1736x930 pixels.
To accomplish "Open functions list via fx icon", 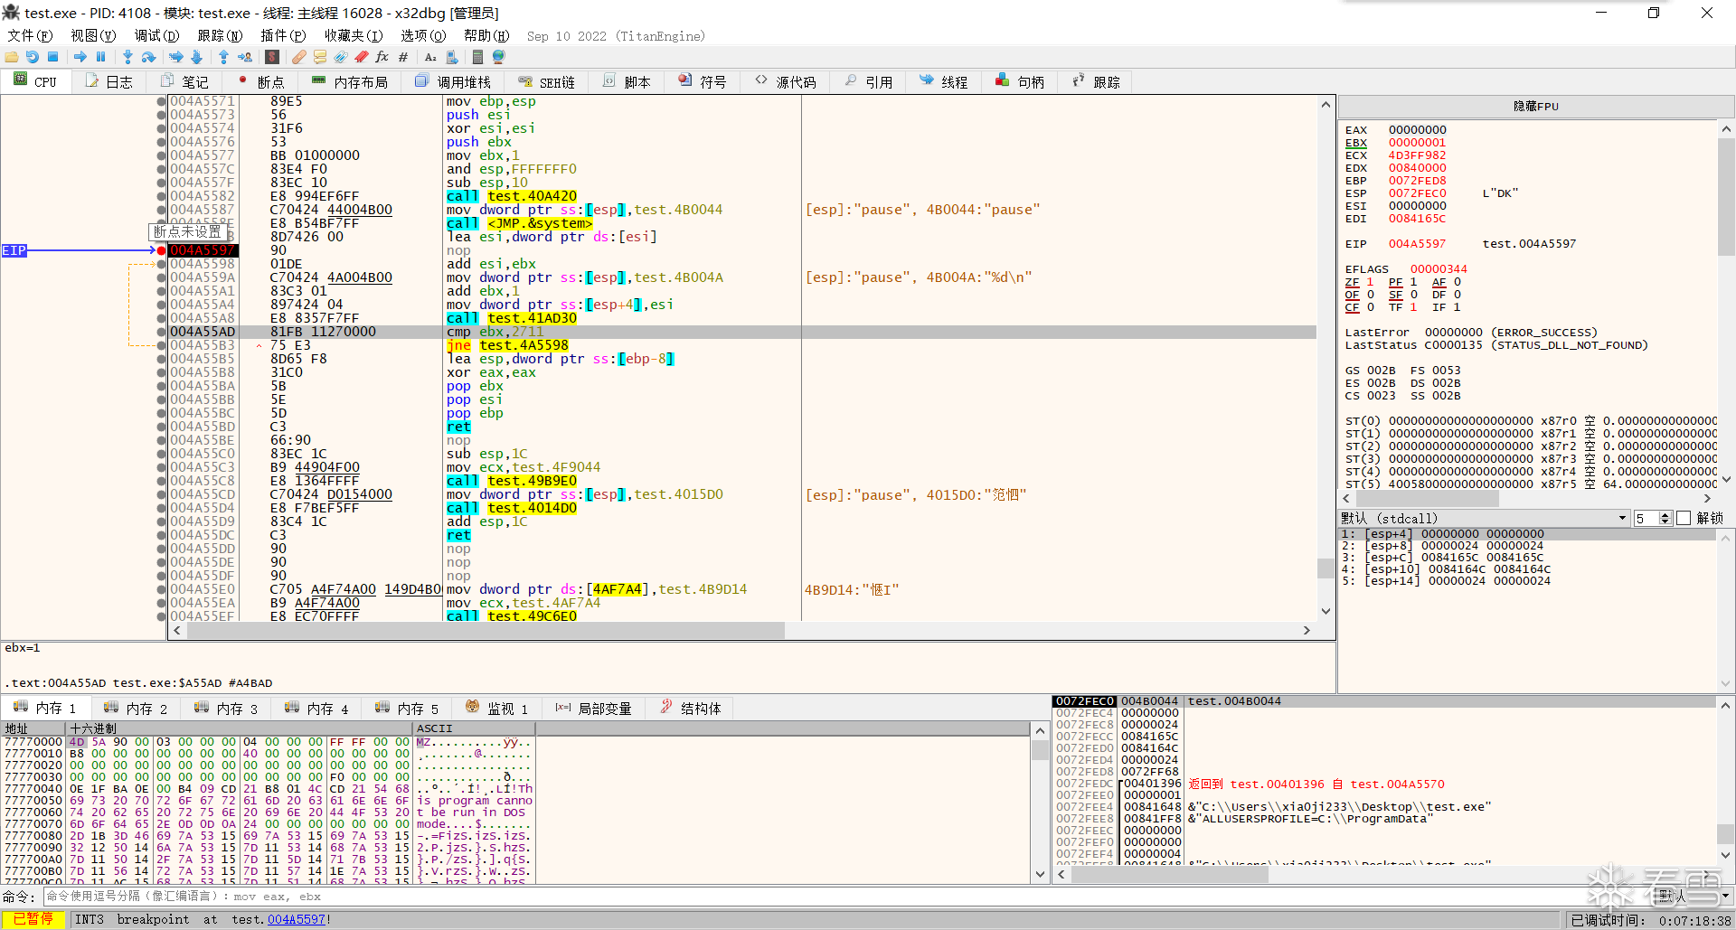I will tap(382, 57).
